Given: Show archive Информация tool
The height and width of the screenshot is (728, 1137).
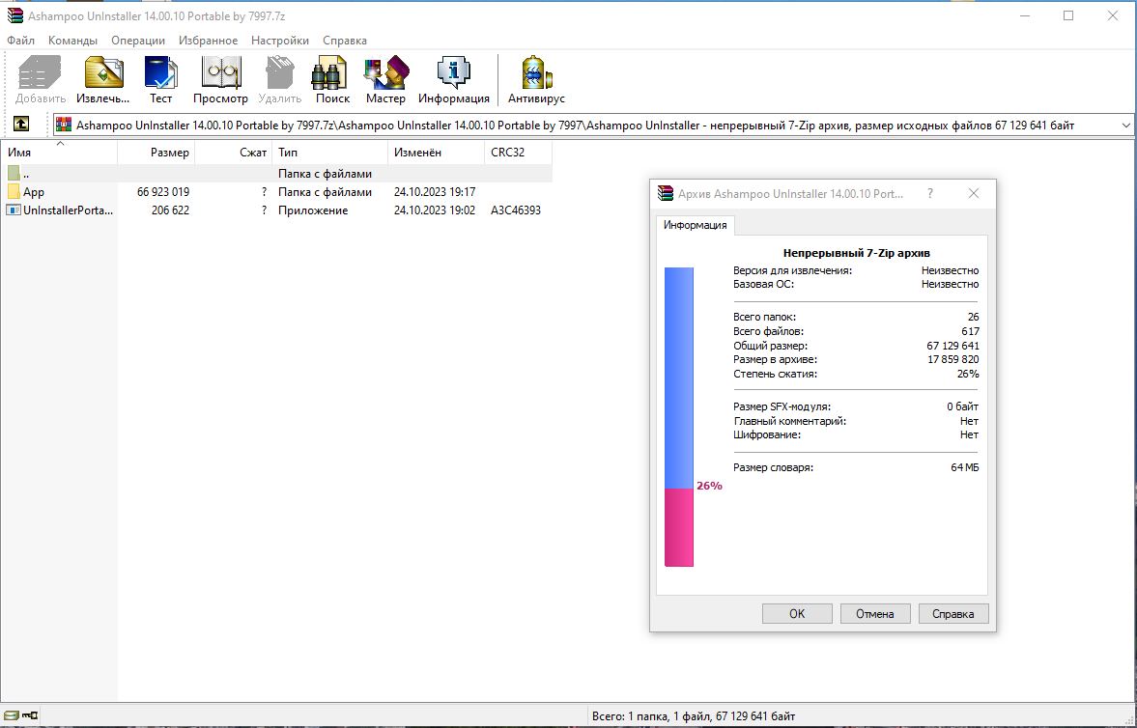Looking at the screenshot, I should click(x=454, y=80).
